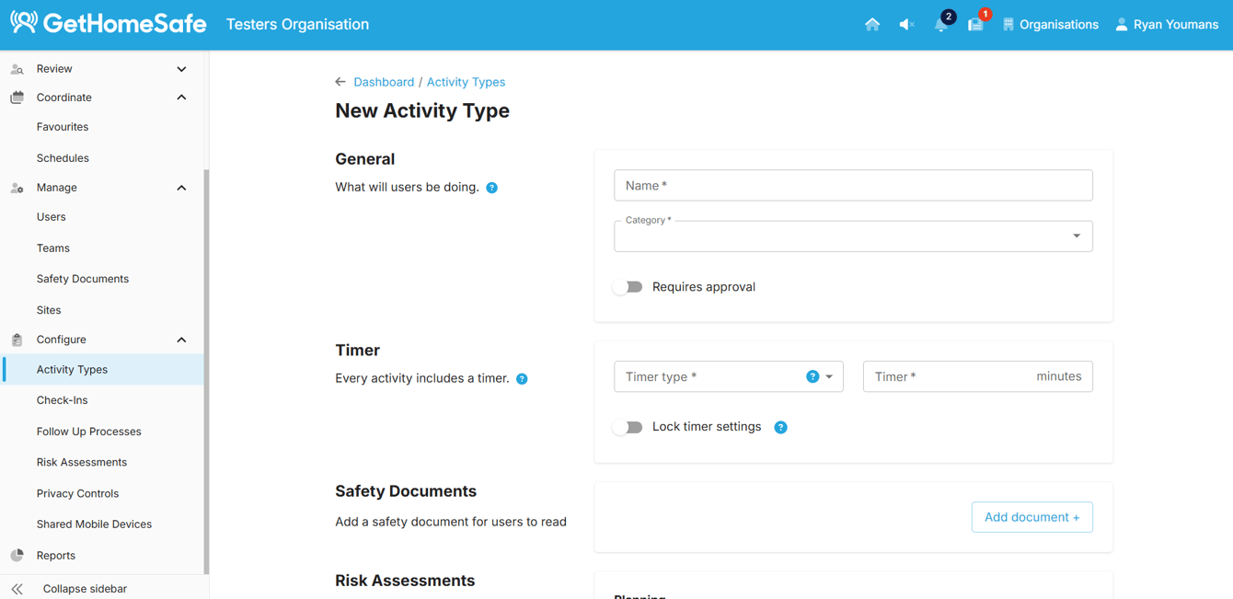Click the Add document + button
This screenshot has height=599, width=1233.
1031,517
